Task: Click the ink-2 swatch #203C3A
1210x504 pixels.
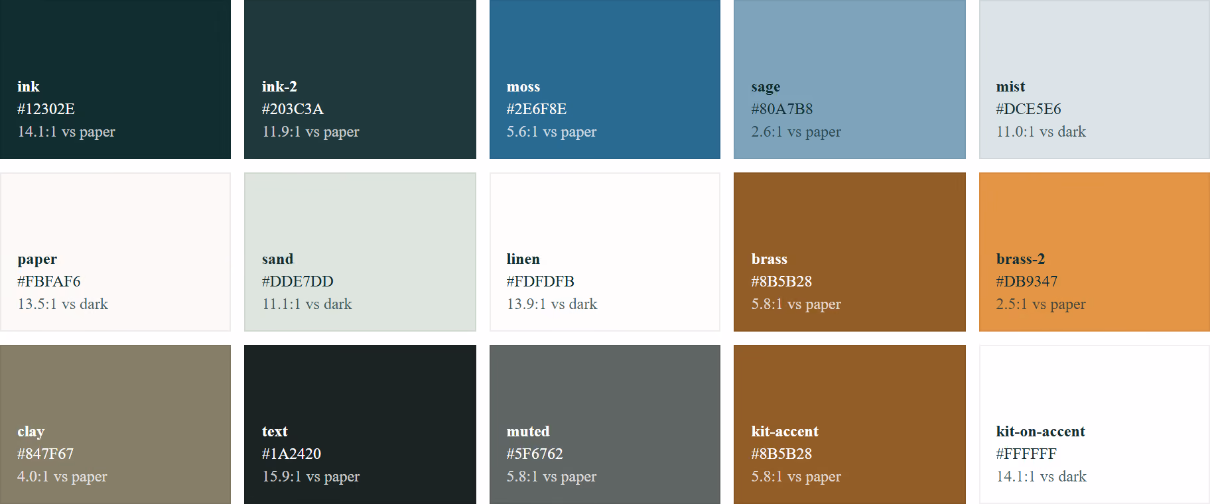Action: [360, 80]
